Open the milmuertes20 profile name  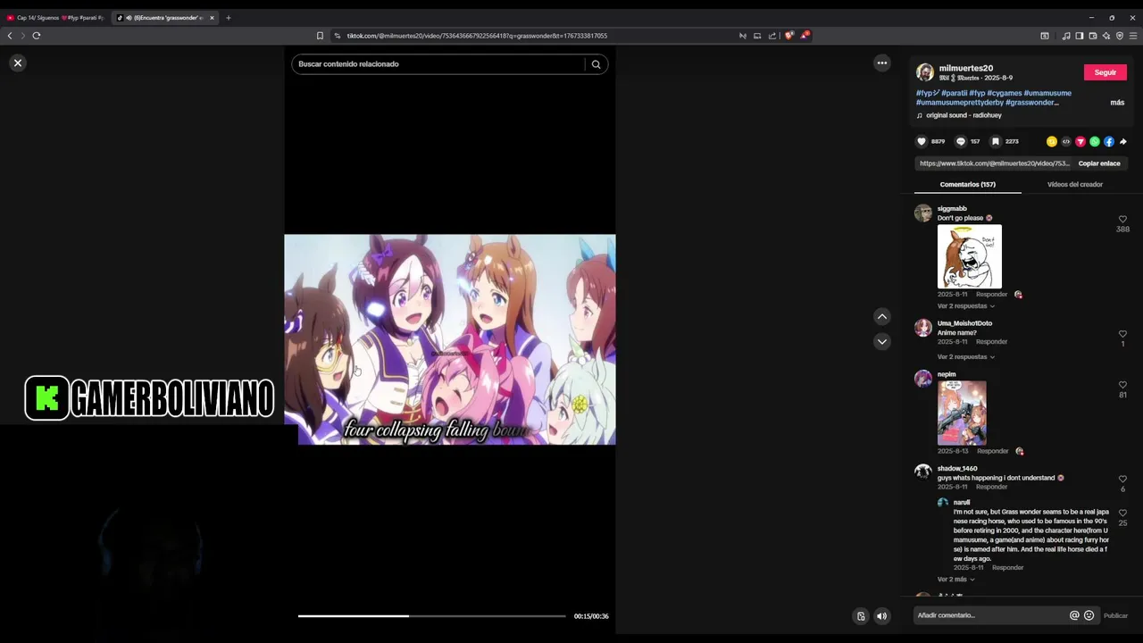(x=965, y=68)
